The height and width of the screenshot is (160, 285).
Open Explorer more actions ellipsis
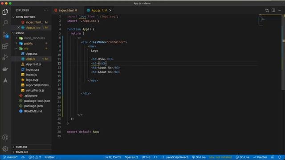46,10
